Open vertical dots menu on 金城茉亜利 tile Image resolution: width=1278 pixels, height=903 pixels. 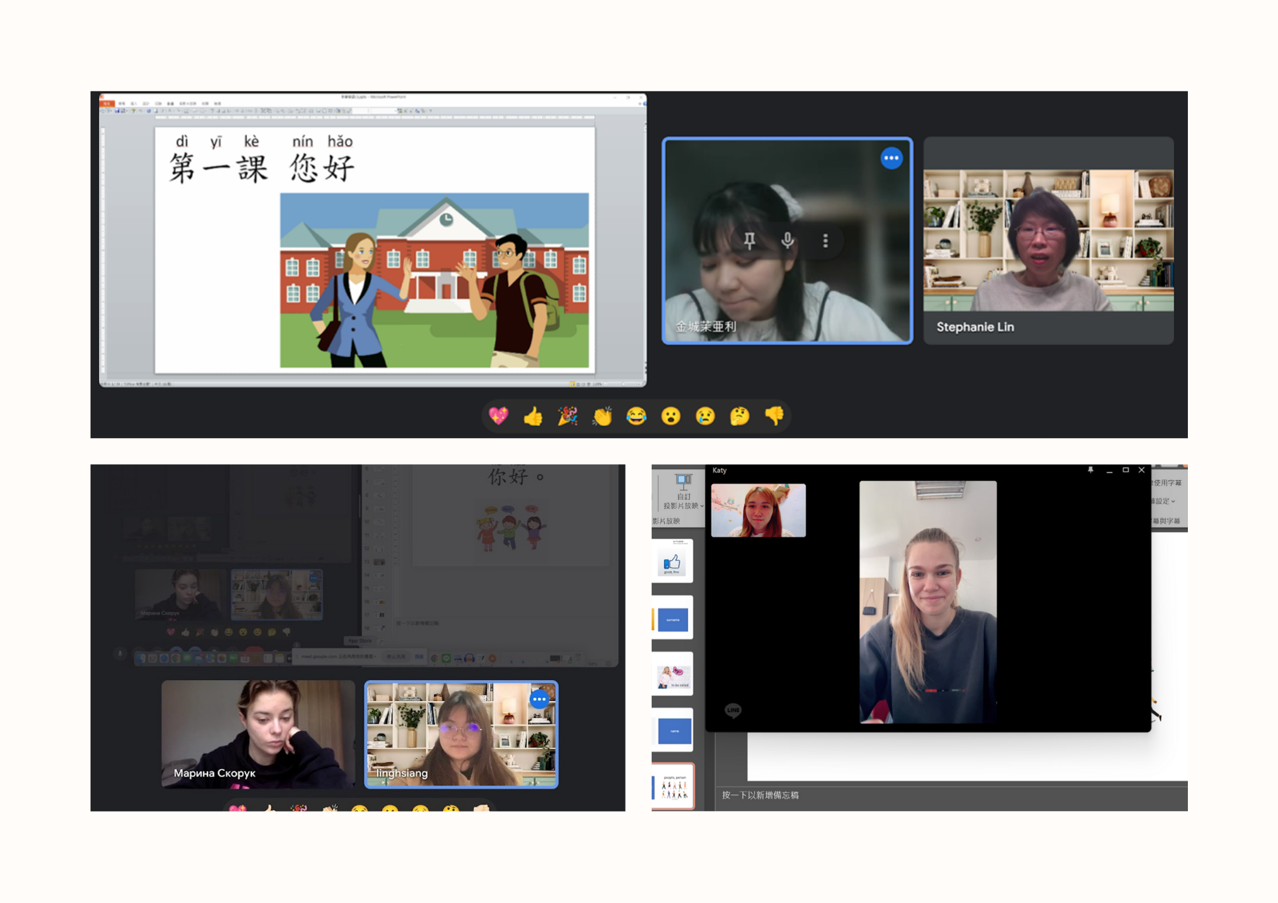[x=826, y=241]
